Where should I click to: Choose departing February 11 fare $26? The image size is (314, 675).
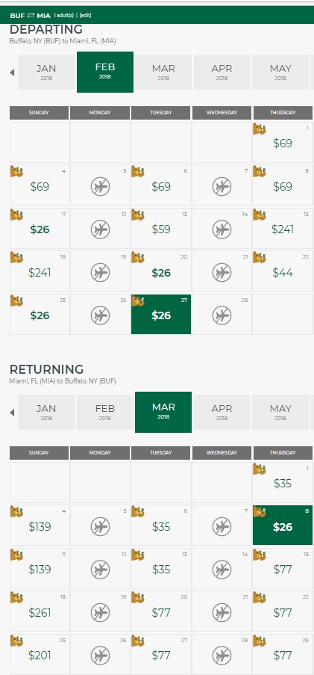[x=40, y=229]
